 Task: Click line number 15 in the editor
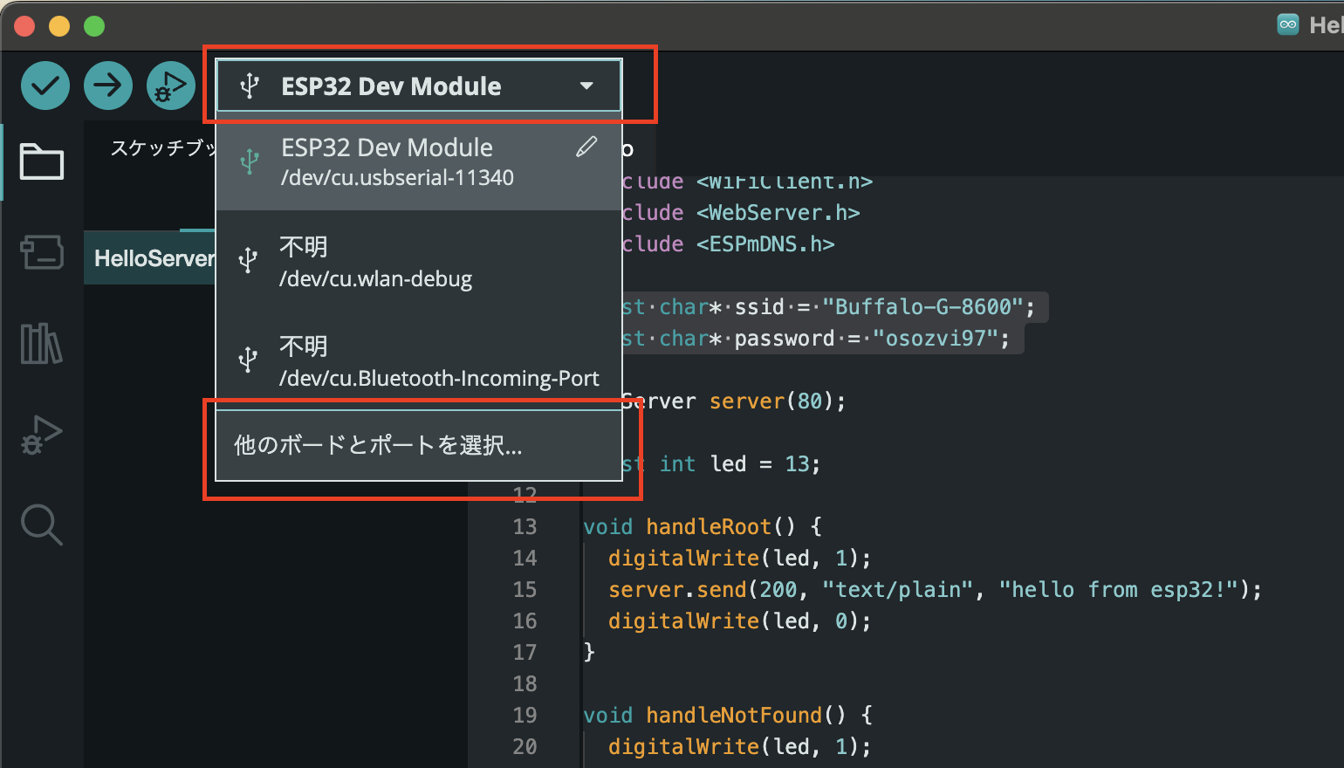[x=525, y=589]
